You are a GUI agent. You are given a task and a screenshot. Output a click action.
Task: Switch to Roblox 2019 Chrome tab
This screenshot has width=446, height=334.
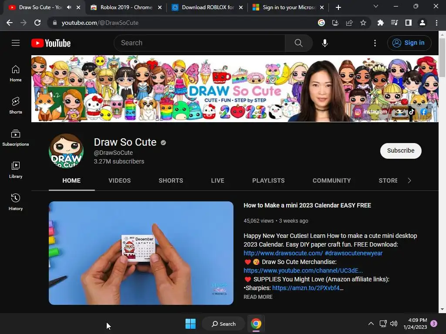click(126, 7)
